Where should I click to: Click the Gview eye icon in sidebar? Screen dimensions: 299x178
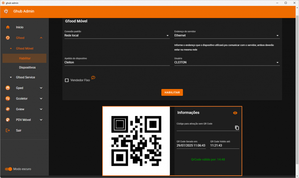(8, 109)
